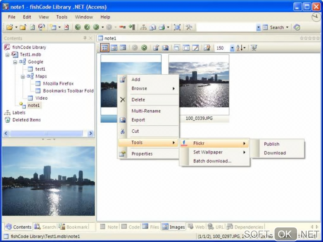Click the folder-up toolbar icon
The image size is (323, 242).
[23, 27]
